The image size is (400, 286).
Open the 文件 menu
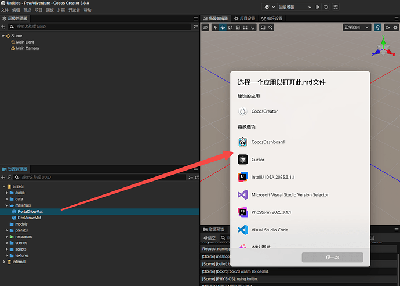click(x=5, y=10)
